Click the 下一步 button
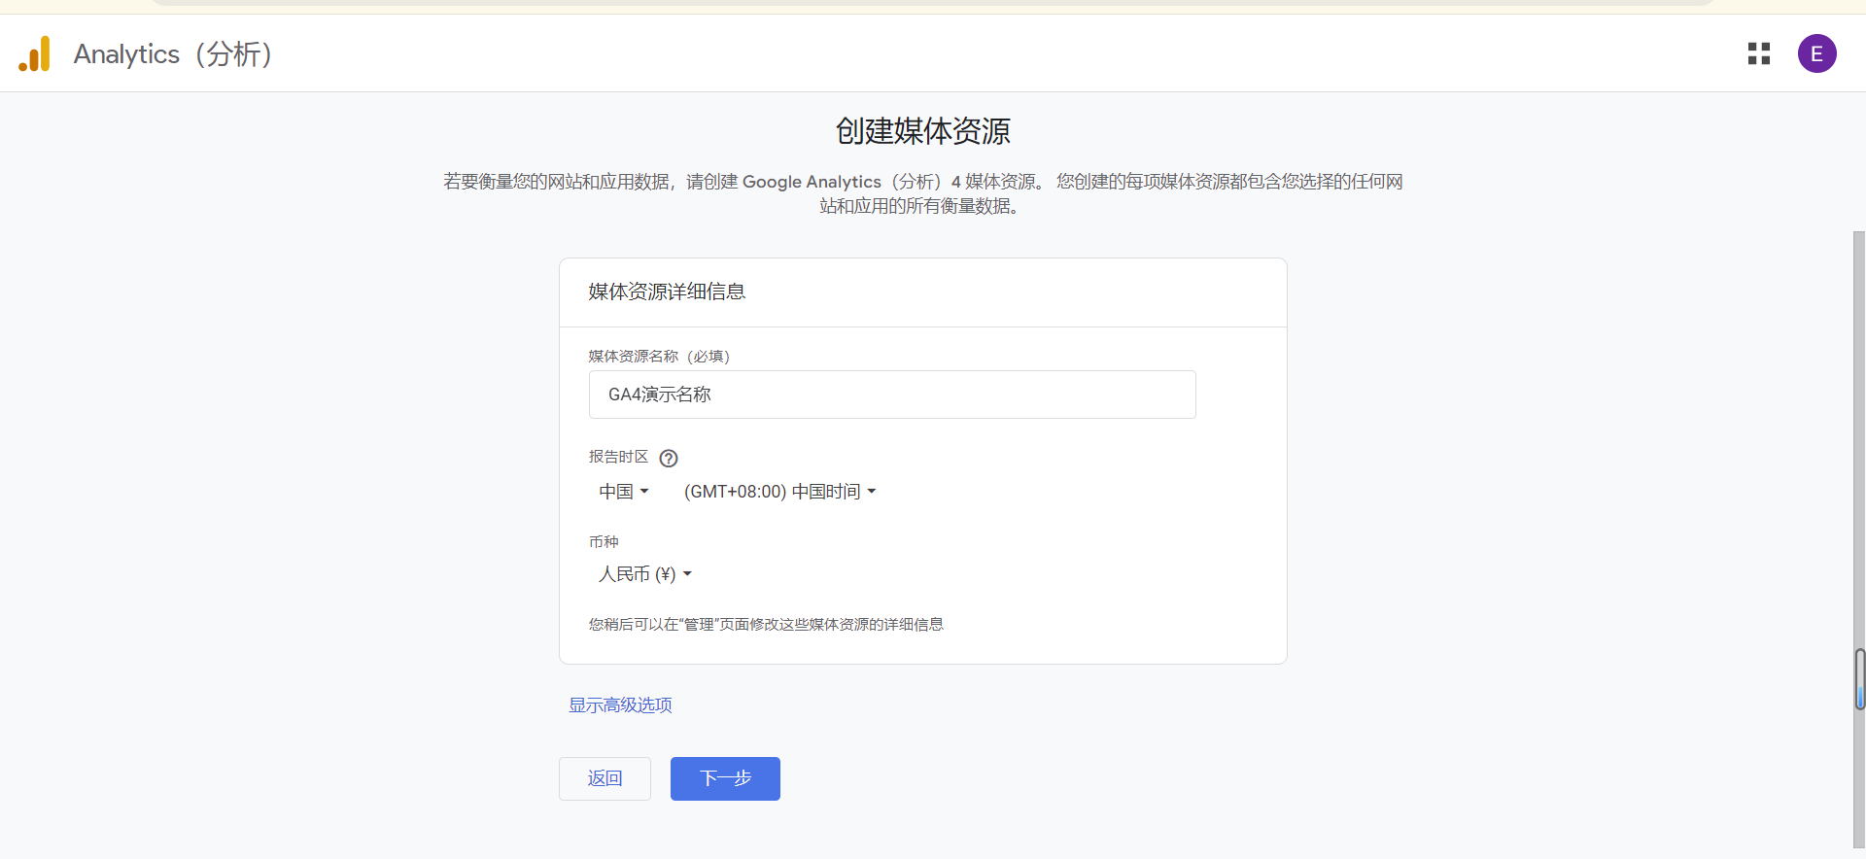The height and width of the screenshot is (859, 1866). point(725,778)
